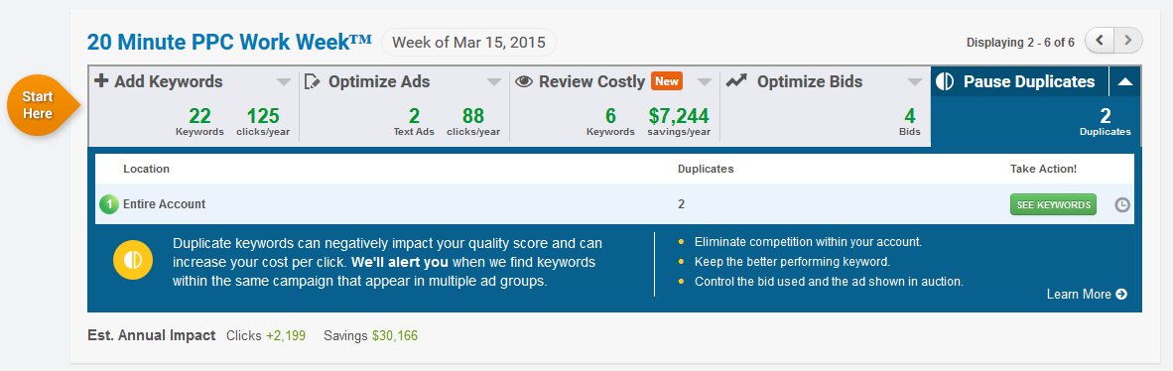Click the half-circle icon beside Pause Duplicates
Image resolution: width=1173 pixels, height=371 pixels.
(x=945, y=81)
